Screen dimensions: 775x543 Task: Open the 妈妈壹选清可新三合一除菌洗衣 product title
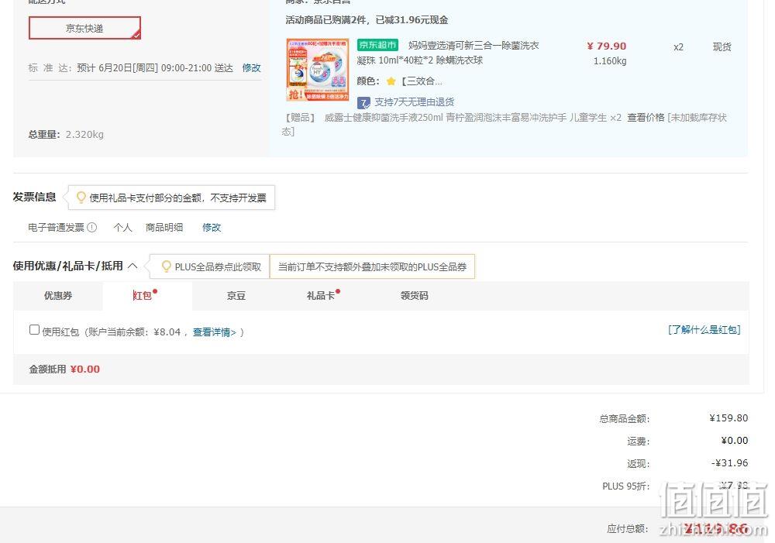(x=473, y=46)
